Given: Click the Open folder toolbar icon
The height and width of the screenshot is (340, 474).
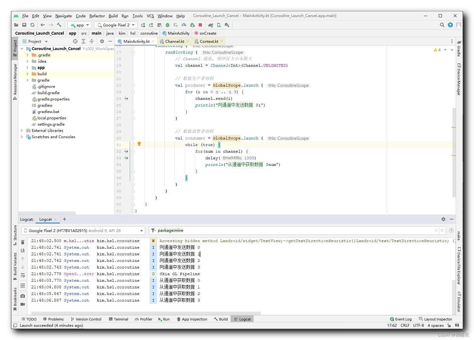Looking at the screenshot, I should click(x=16, y=25).
